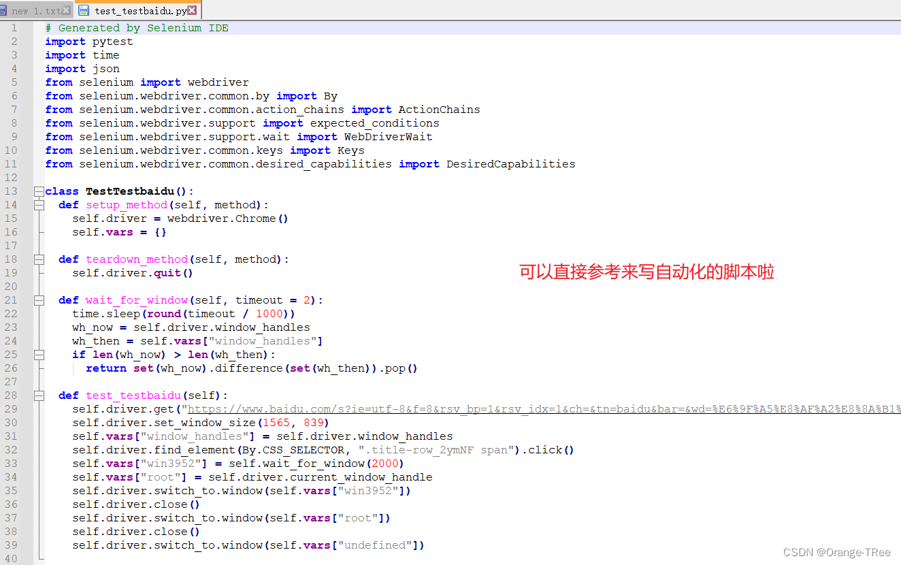Click the save-state icon on test_testbaidu.py tab
Viewport: 901px width, 565px height.
pos(84,10)
